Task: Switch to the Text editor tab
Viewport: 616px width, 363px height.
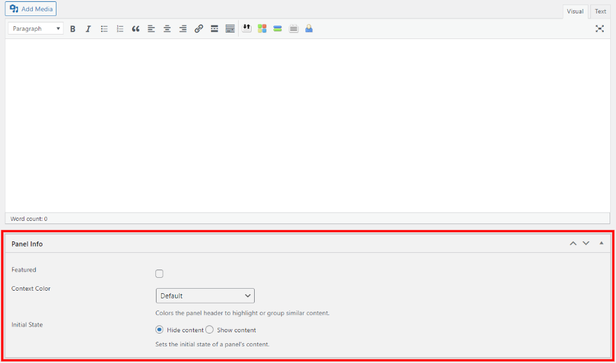Action: (x=600, y=12)
